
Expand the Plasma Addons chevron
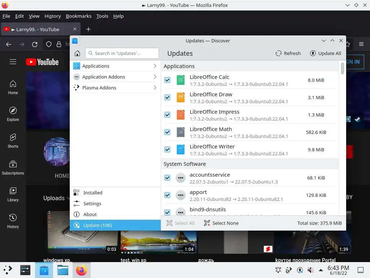pos(155,88)
